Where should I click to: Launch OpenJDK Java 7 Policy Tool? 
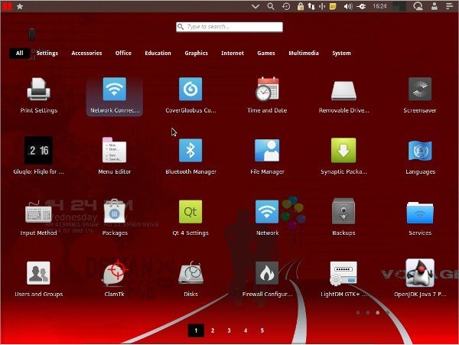tap(419, 273)
